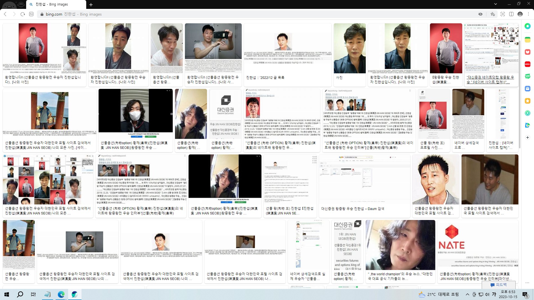Open a new tab with plus button
Screen dimensions: 534x300
pos(91,4)
